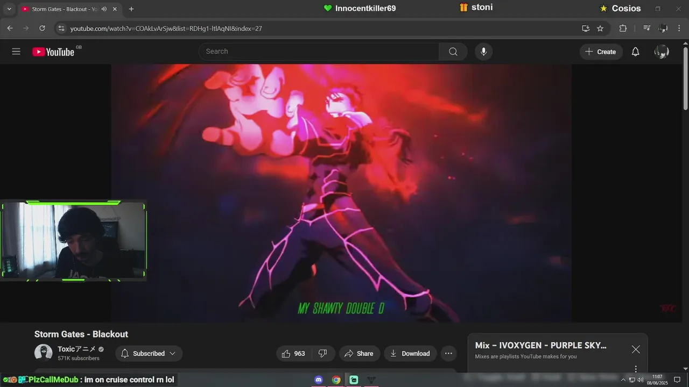
Task: Show hidden system tray icons
Action: coord(623,380)
